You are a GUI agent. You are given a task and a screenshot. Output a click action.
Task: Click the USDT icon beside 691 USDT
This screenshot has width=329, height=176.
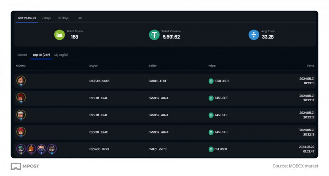211,149
